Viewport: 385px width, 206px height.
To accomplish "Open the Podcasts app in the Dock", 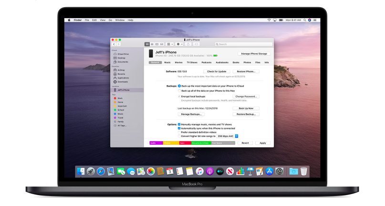I will [x=210, y=171].
